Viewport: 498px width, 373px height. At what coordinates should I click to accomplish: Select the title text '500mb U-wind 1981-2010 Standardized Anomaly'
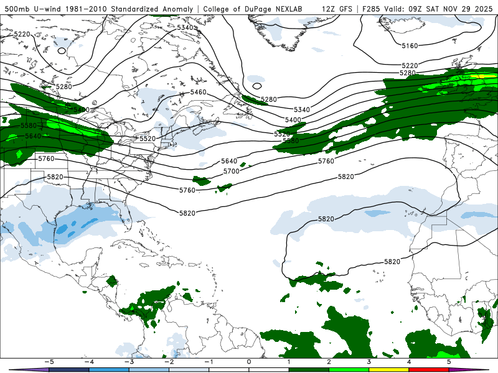tap(99, 9)
